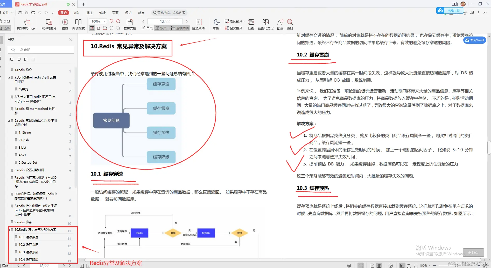The height and width of the screenshot is (268, 491).
Task: Add a bookmark with the bookmark-plus icon
Action: pyautogui.click(x=26, y=59)
